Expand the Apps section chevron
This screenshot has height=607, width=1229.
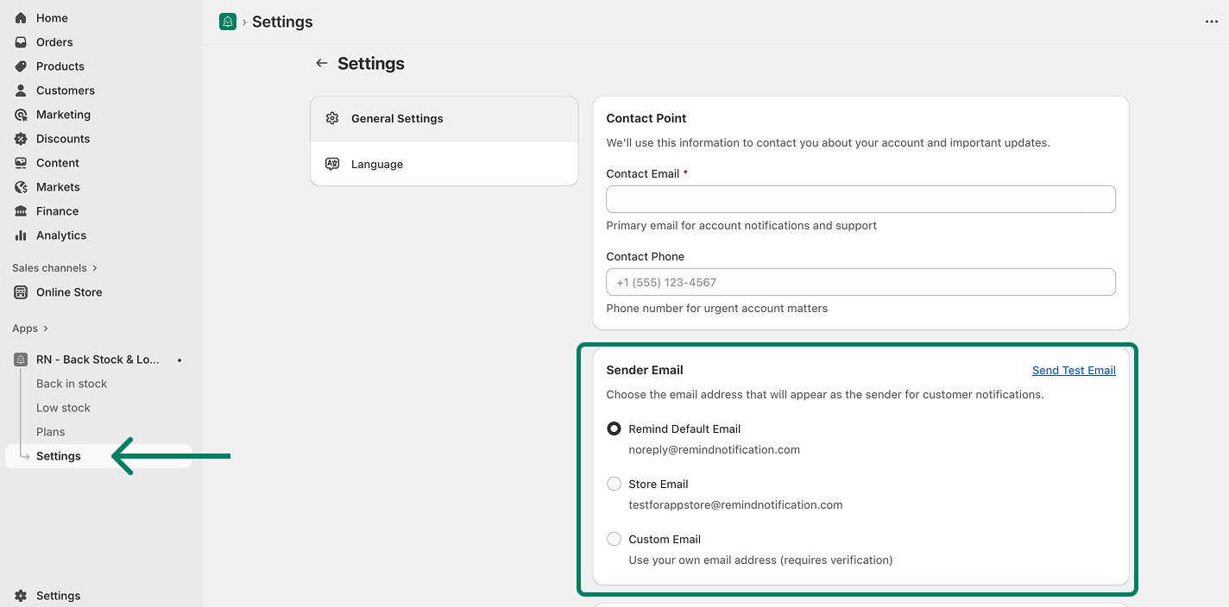(46, 329)
